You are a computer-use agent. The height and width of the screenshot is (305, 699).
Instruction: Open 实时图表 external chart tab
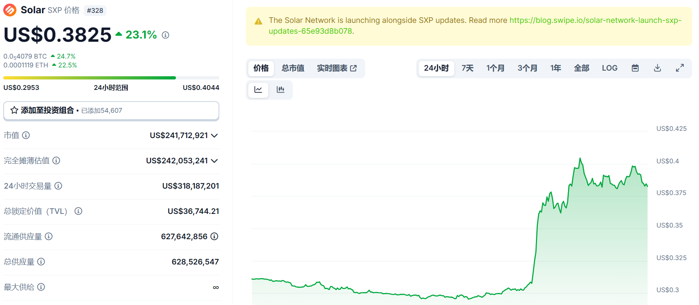click(337, 68)
